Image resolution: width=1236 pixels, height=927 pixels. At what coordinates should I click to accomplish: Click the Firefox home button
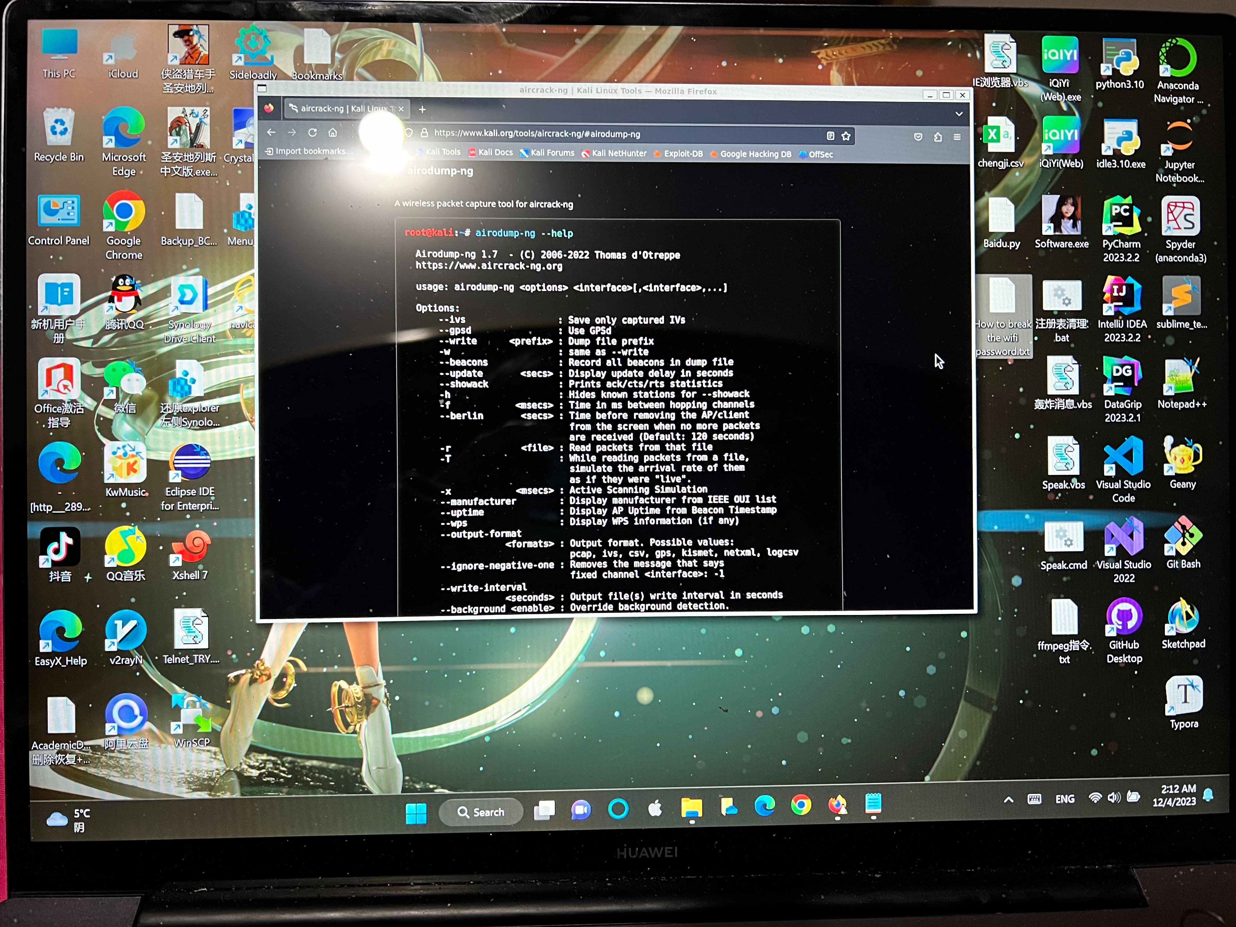pos(332,133)
